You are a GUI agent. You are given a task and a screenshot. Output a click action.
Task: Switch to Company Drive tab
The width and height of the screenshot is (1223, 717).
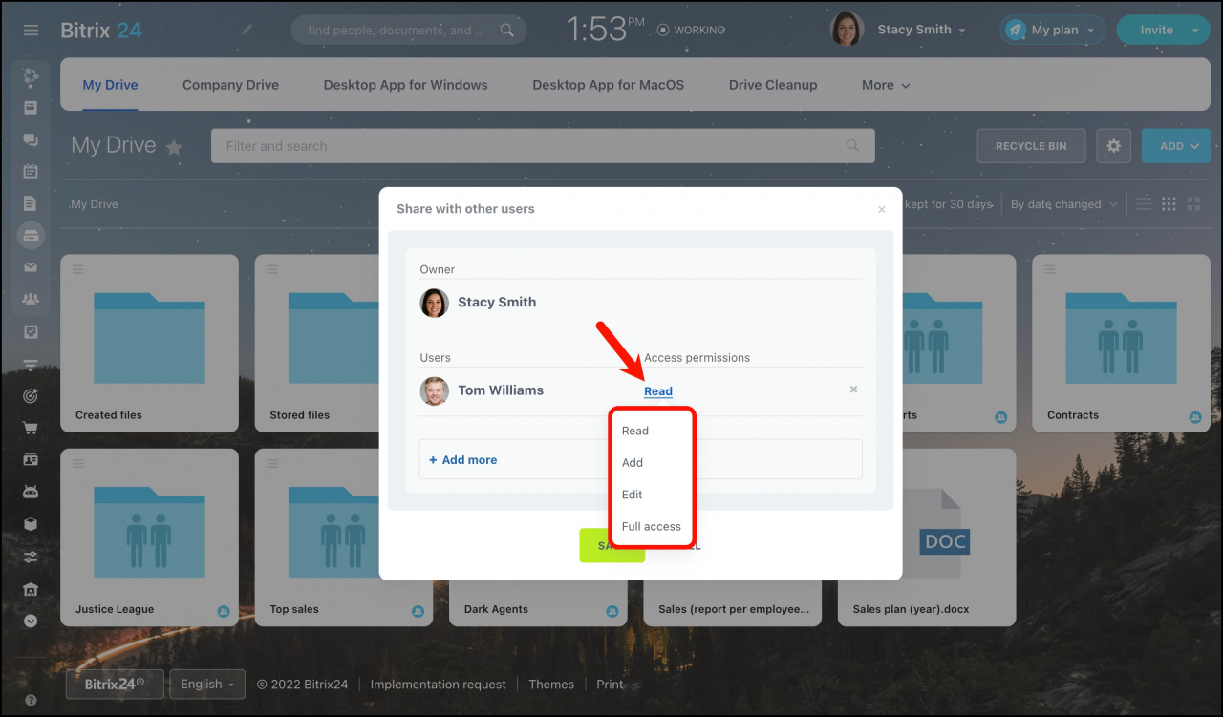click(230, 85)
